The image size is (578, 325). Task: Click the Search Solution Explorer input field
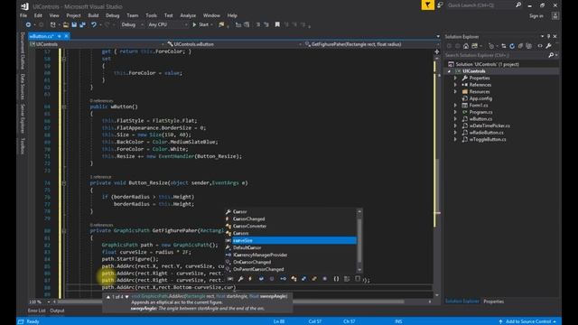point(496,55)
